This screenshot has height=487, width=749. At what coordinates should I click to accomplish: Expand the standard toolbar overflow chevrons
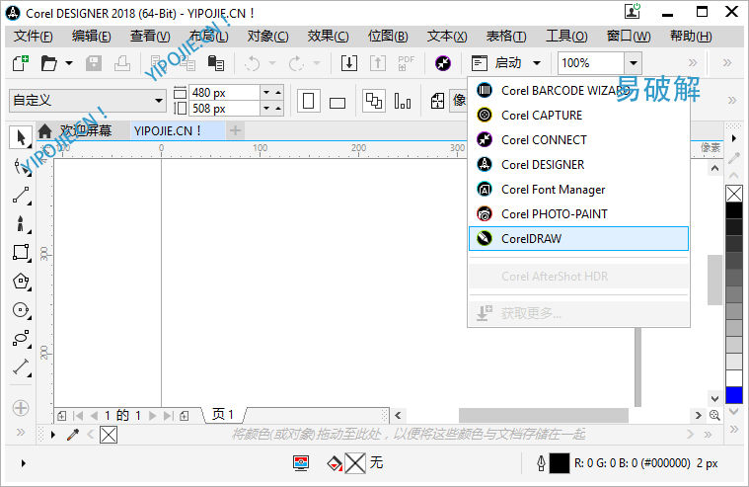point(693,62)
